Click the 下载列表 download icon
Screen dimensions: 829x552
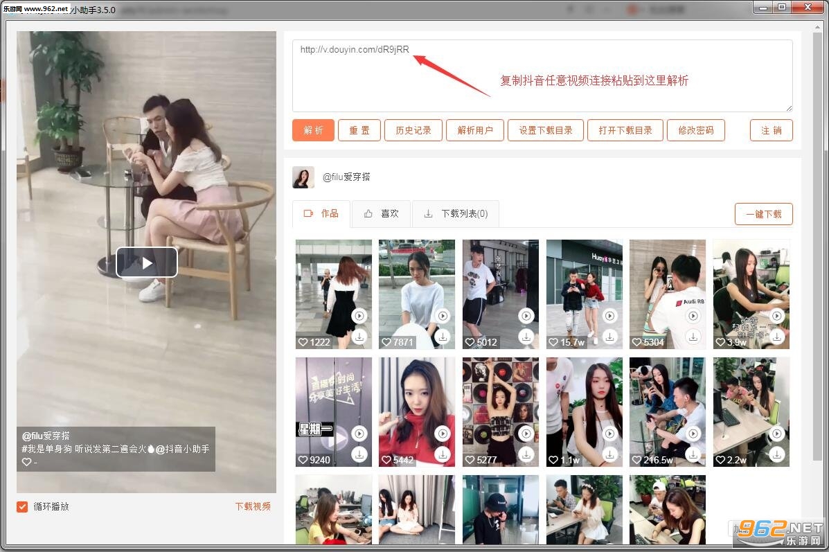click(x=428, y=213)
